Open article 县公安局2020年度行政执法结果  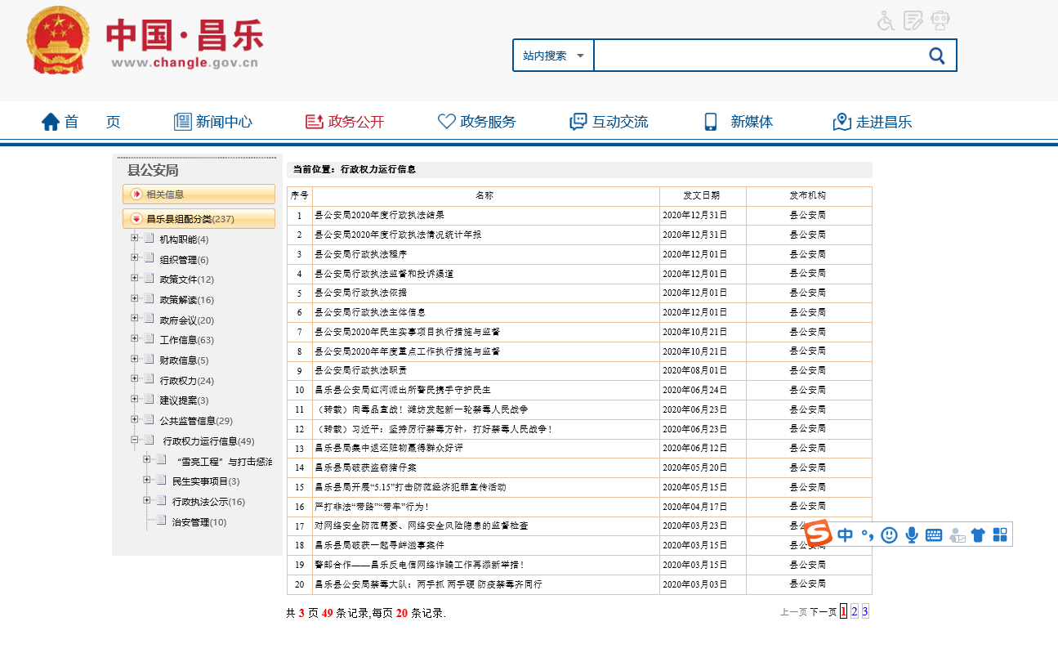tap(379, 216)
